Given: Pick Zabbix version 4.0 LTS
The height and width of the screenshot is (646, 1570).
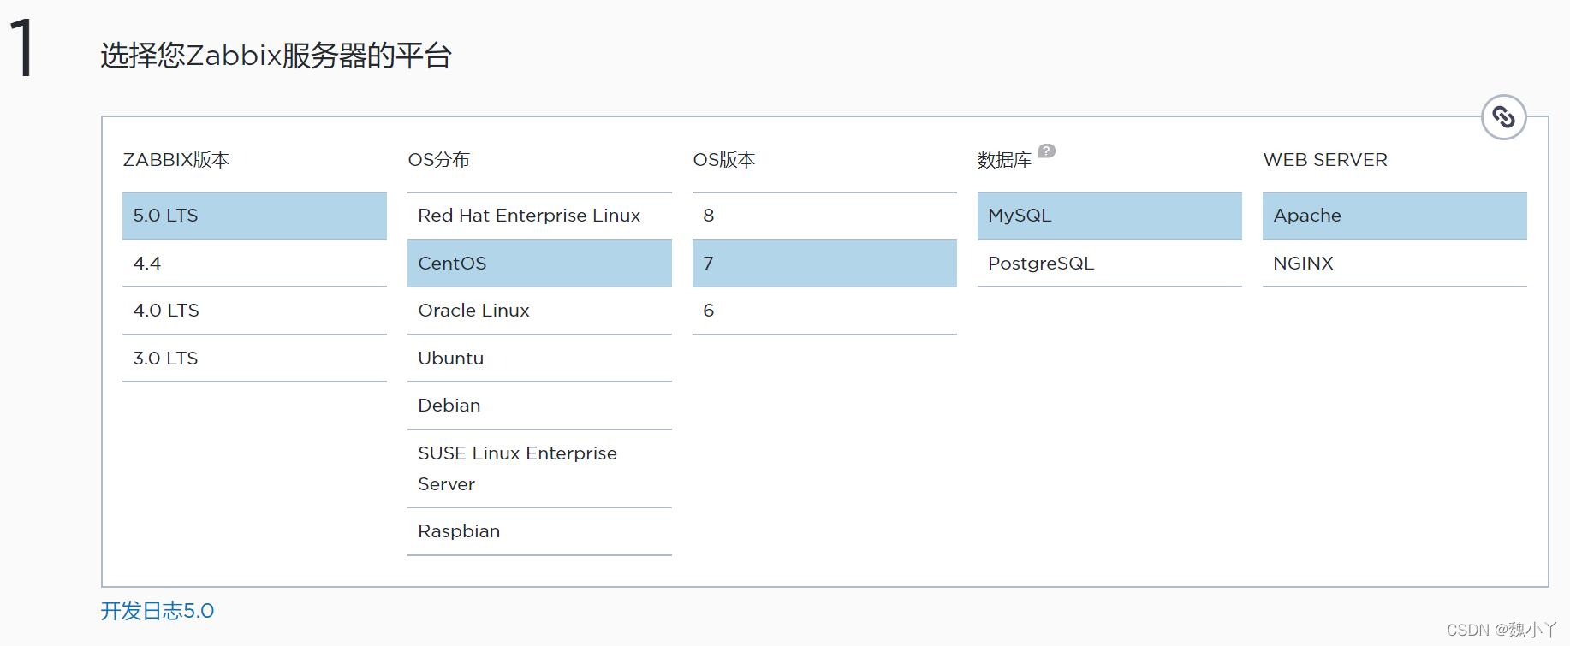Looking at the screenshot, I should point(254,311).
